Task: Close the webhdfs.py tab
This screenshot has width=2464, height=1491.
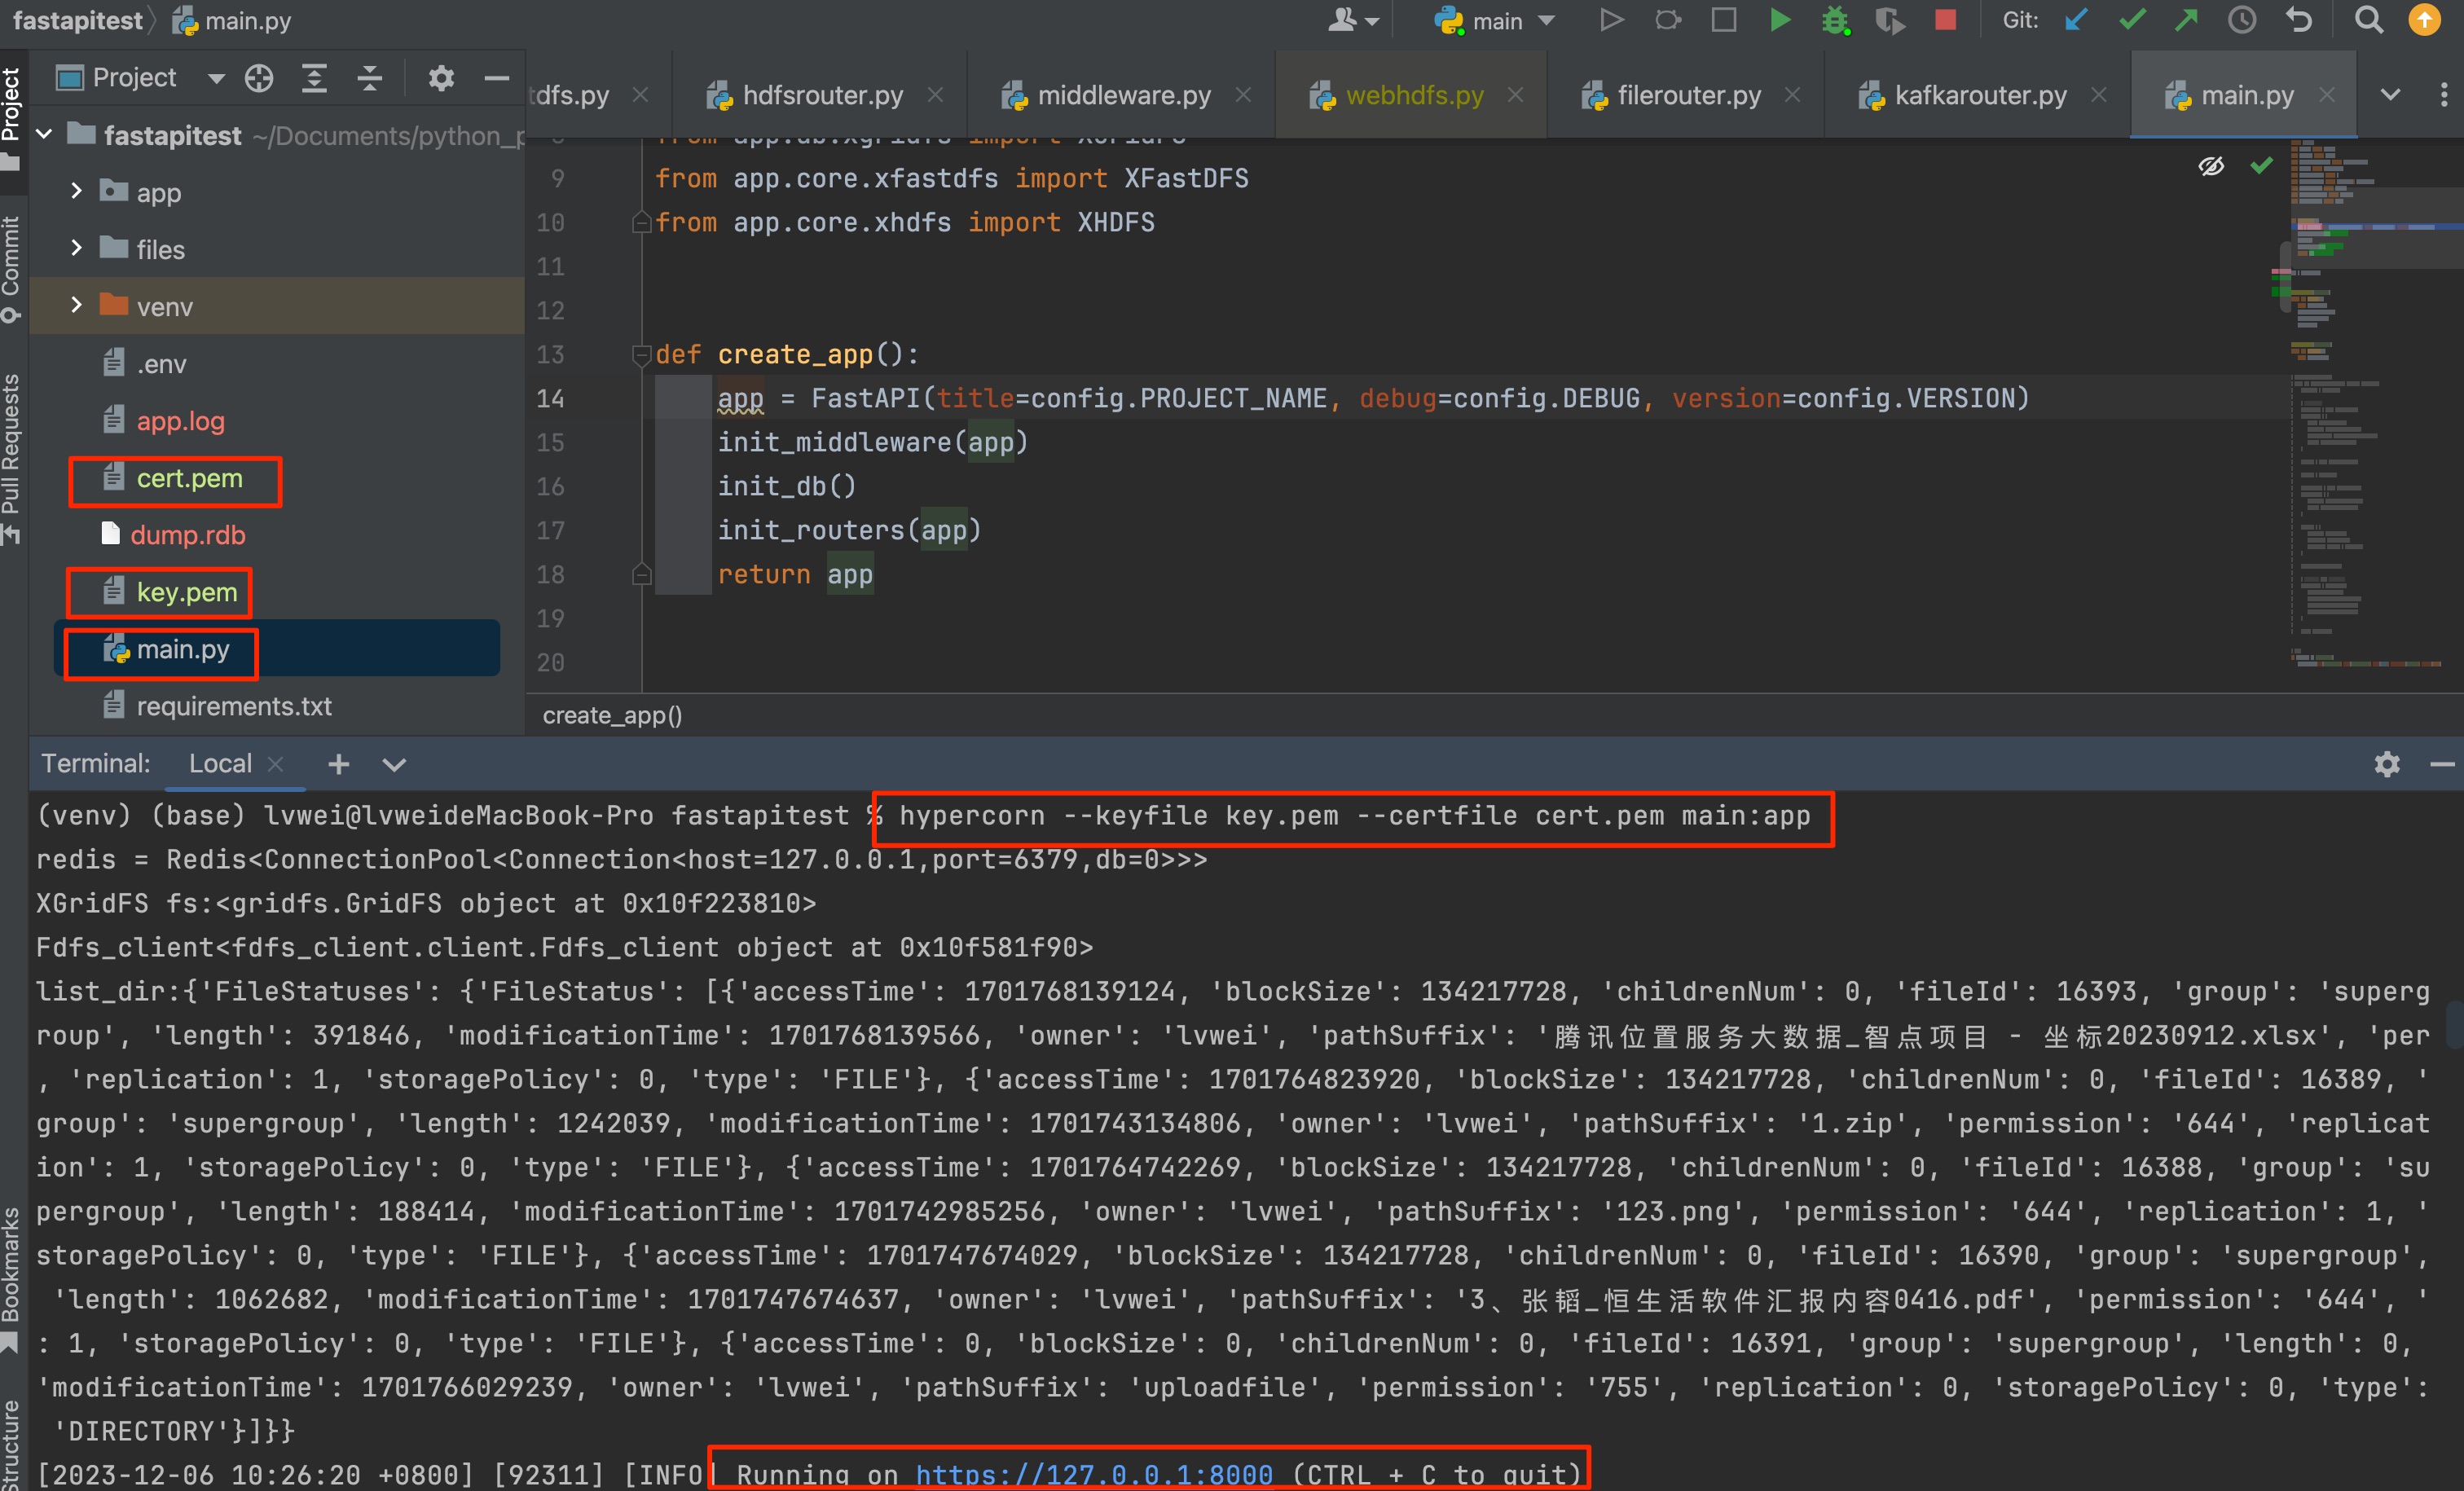Action: 1516,95
